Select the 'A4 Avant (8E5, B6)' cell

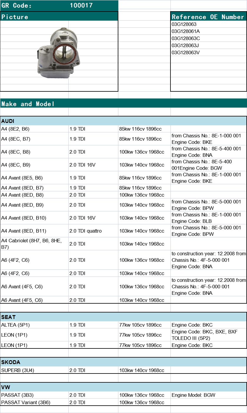34,178
